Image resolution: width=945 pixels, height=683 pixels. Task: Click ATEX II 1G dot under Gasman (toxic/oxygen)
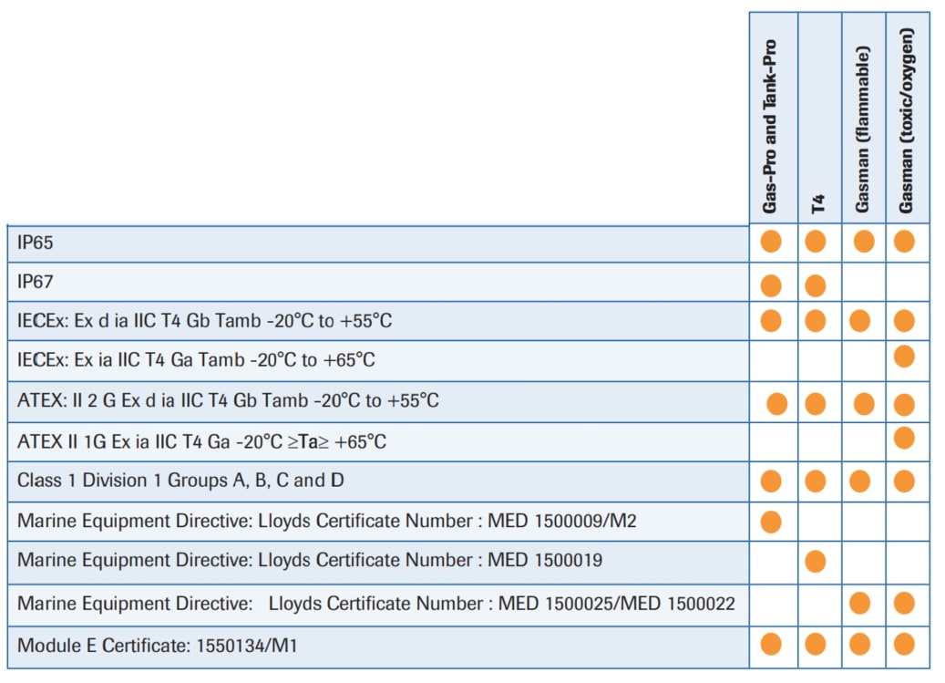[x=904, y=439]
